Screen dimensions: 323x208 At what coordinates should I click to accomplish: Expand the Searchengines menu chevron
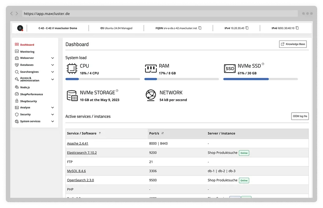[52, 72]
